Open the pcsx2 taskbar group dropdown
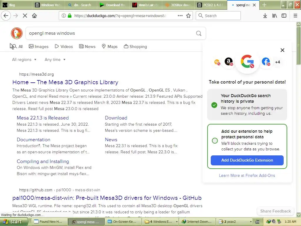 (250, 222)
